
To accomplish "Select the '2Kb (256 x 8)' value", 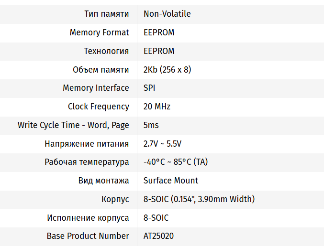I will 167,70.
